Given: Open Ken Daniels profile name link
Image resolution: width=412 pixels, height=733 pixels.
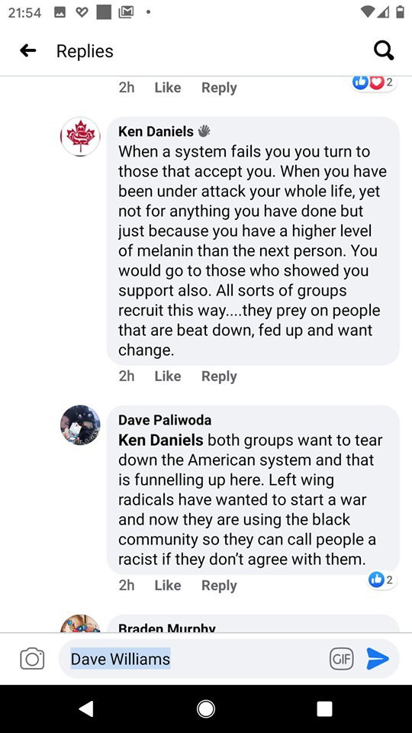Looking at the screenshot, I should pyautogui.click(x=156, y=131).
